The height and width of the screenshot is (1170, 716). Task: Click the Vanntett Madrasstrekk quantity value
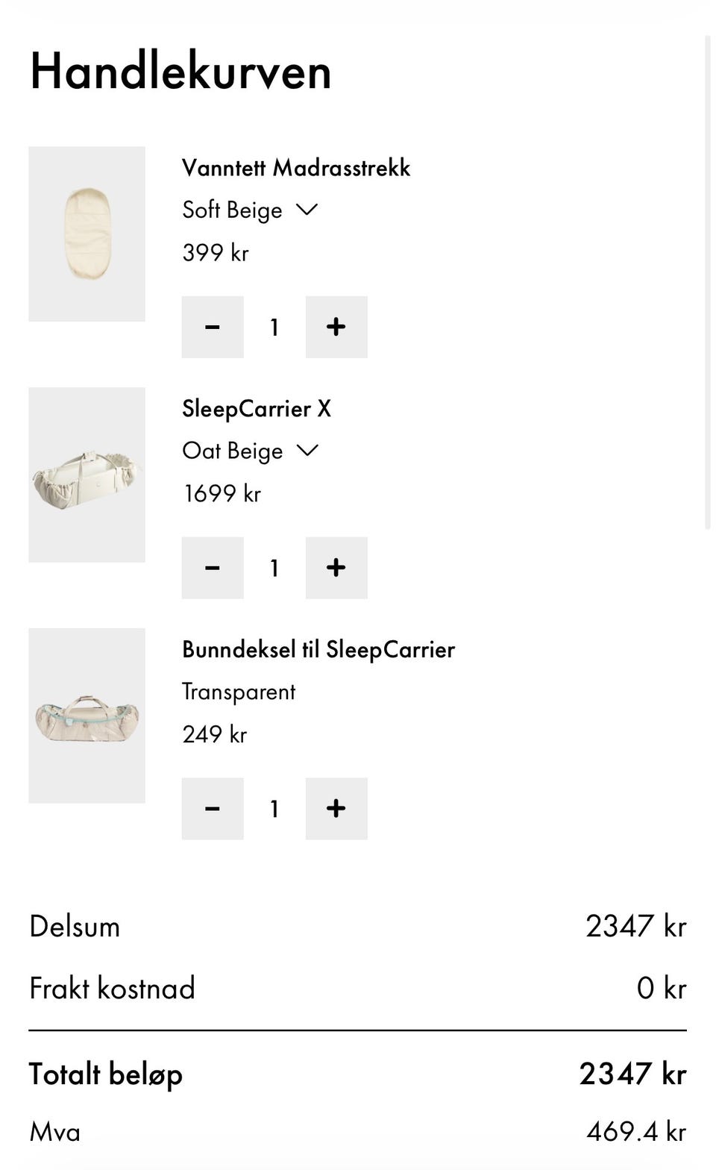[274, 327]
